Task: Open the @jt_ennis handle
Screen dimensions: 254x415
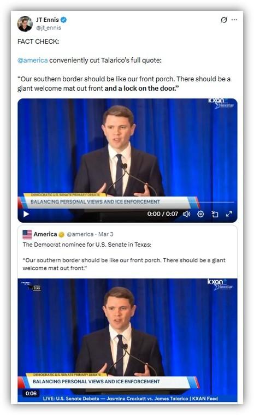Action: coord(49,27)
